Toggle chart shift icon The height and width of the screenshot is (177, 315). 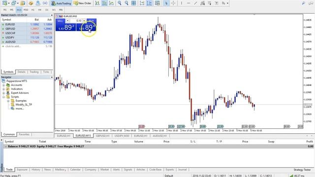(149, 3)
